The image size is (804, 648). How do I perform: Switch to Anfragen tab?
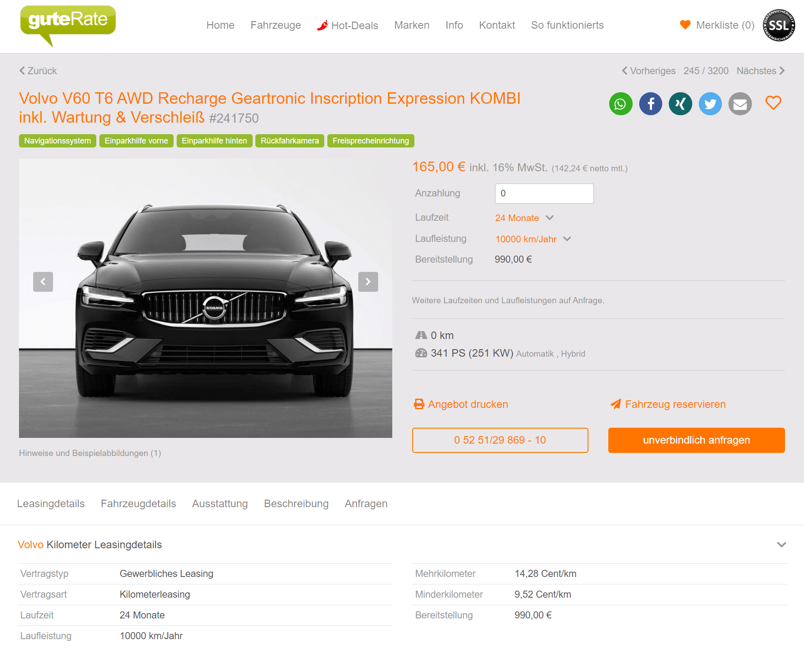tap(366, 504)
